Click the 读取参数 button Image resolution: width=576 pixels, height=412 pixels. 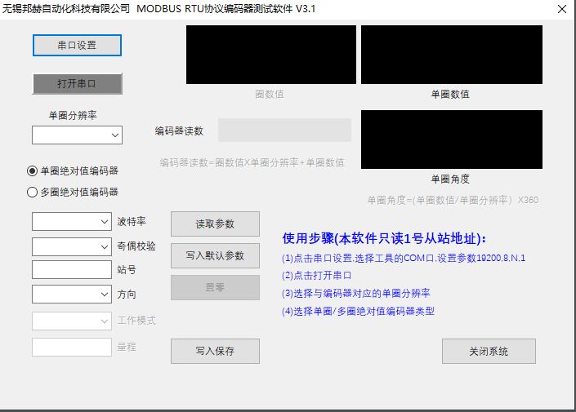pos(215,224)
